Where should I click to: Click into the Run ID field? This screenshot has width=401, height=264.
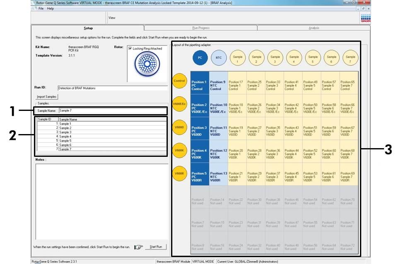[x=113, y=88]
